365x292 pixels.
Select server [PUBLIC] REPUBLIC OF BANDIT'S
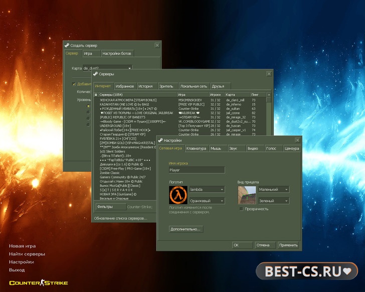tap(179, 117)
